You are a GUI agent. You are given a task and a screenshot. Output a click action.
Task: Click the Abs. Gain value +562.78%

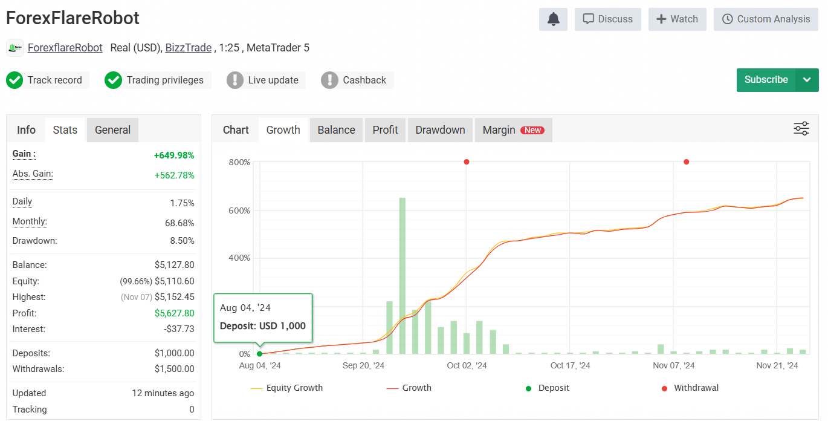point(174,175)
